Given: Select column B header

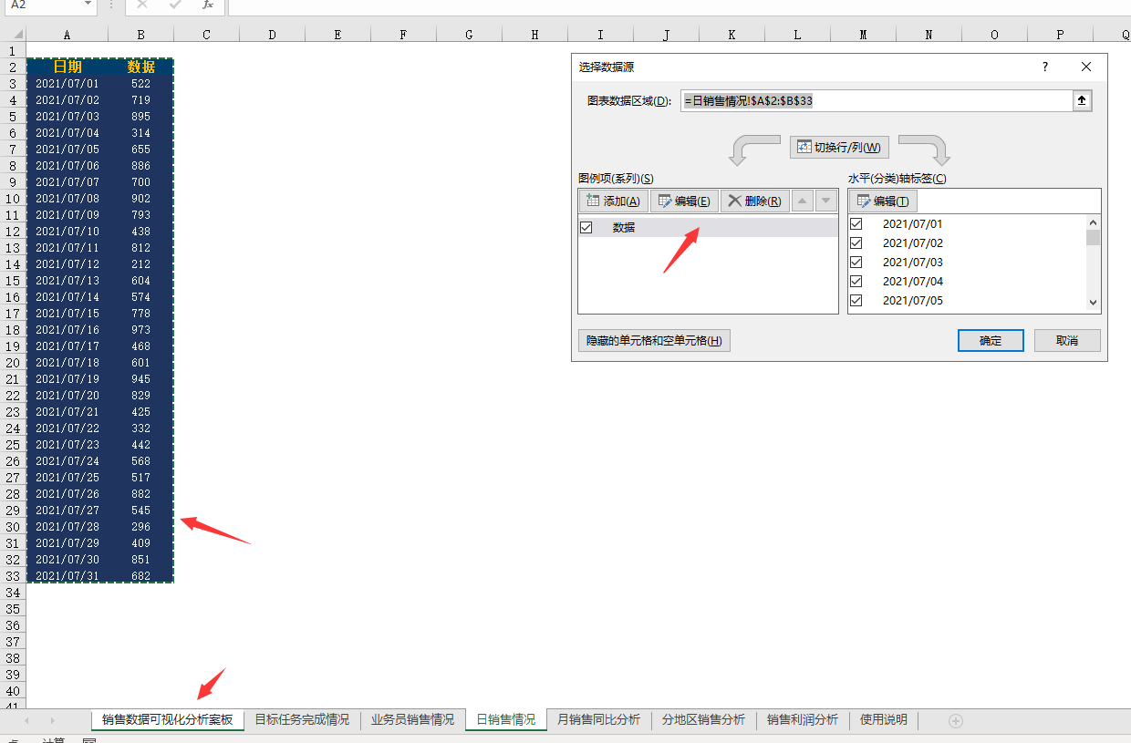Looking at the screenshot, I should point(140,35).
